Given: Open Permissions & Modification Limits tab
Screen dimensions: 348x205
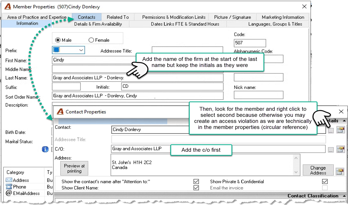Looking at the screenshot, I should (174, 17).
